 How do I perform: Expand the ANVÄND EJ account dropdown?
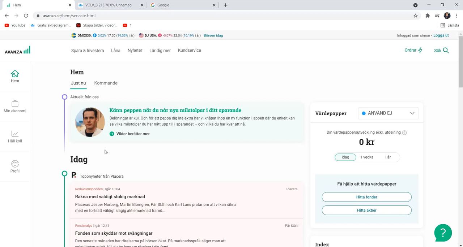(x=388, y=113)
